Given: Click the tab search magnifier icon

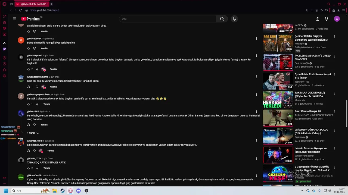Looking at the screenshot, I should (x=329, y=4).
